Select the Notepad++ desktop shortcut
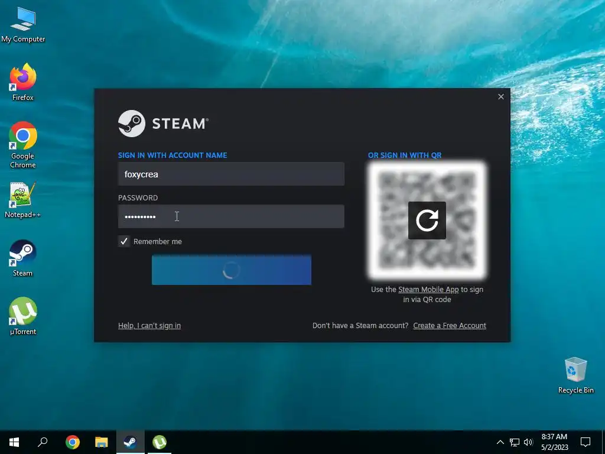 (23, 200)
